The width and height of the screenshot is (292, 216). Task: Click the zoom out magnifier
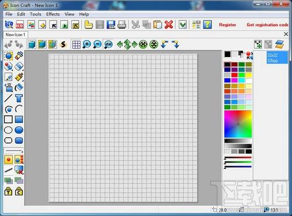[98, 44]
